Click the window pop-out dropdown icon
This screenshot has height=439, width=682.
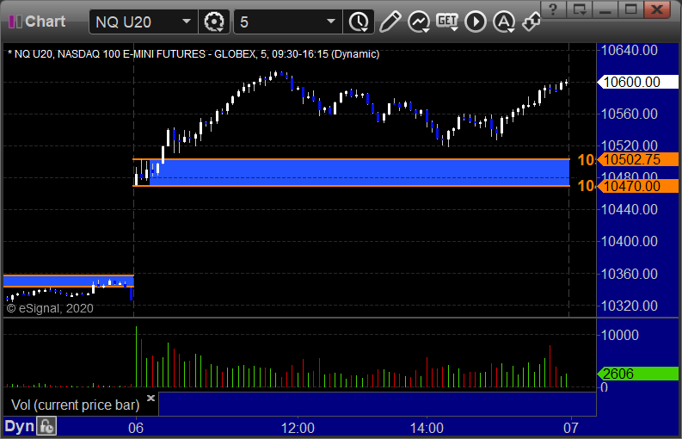click(579, 9)
